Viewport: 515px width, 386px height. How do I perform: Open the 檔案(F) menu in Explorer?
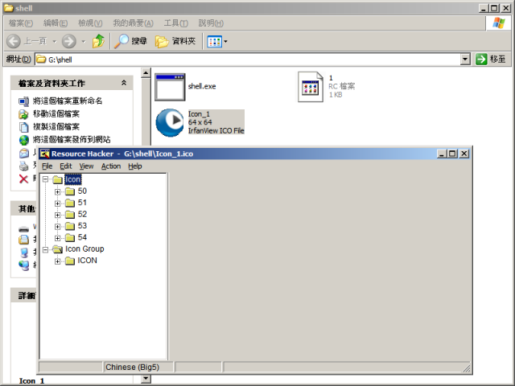click(x=21, y=23)
